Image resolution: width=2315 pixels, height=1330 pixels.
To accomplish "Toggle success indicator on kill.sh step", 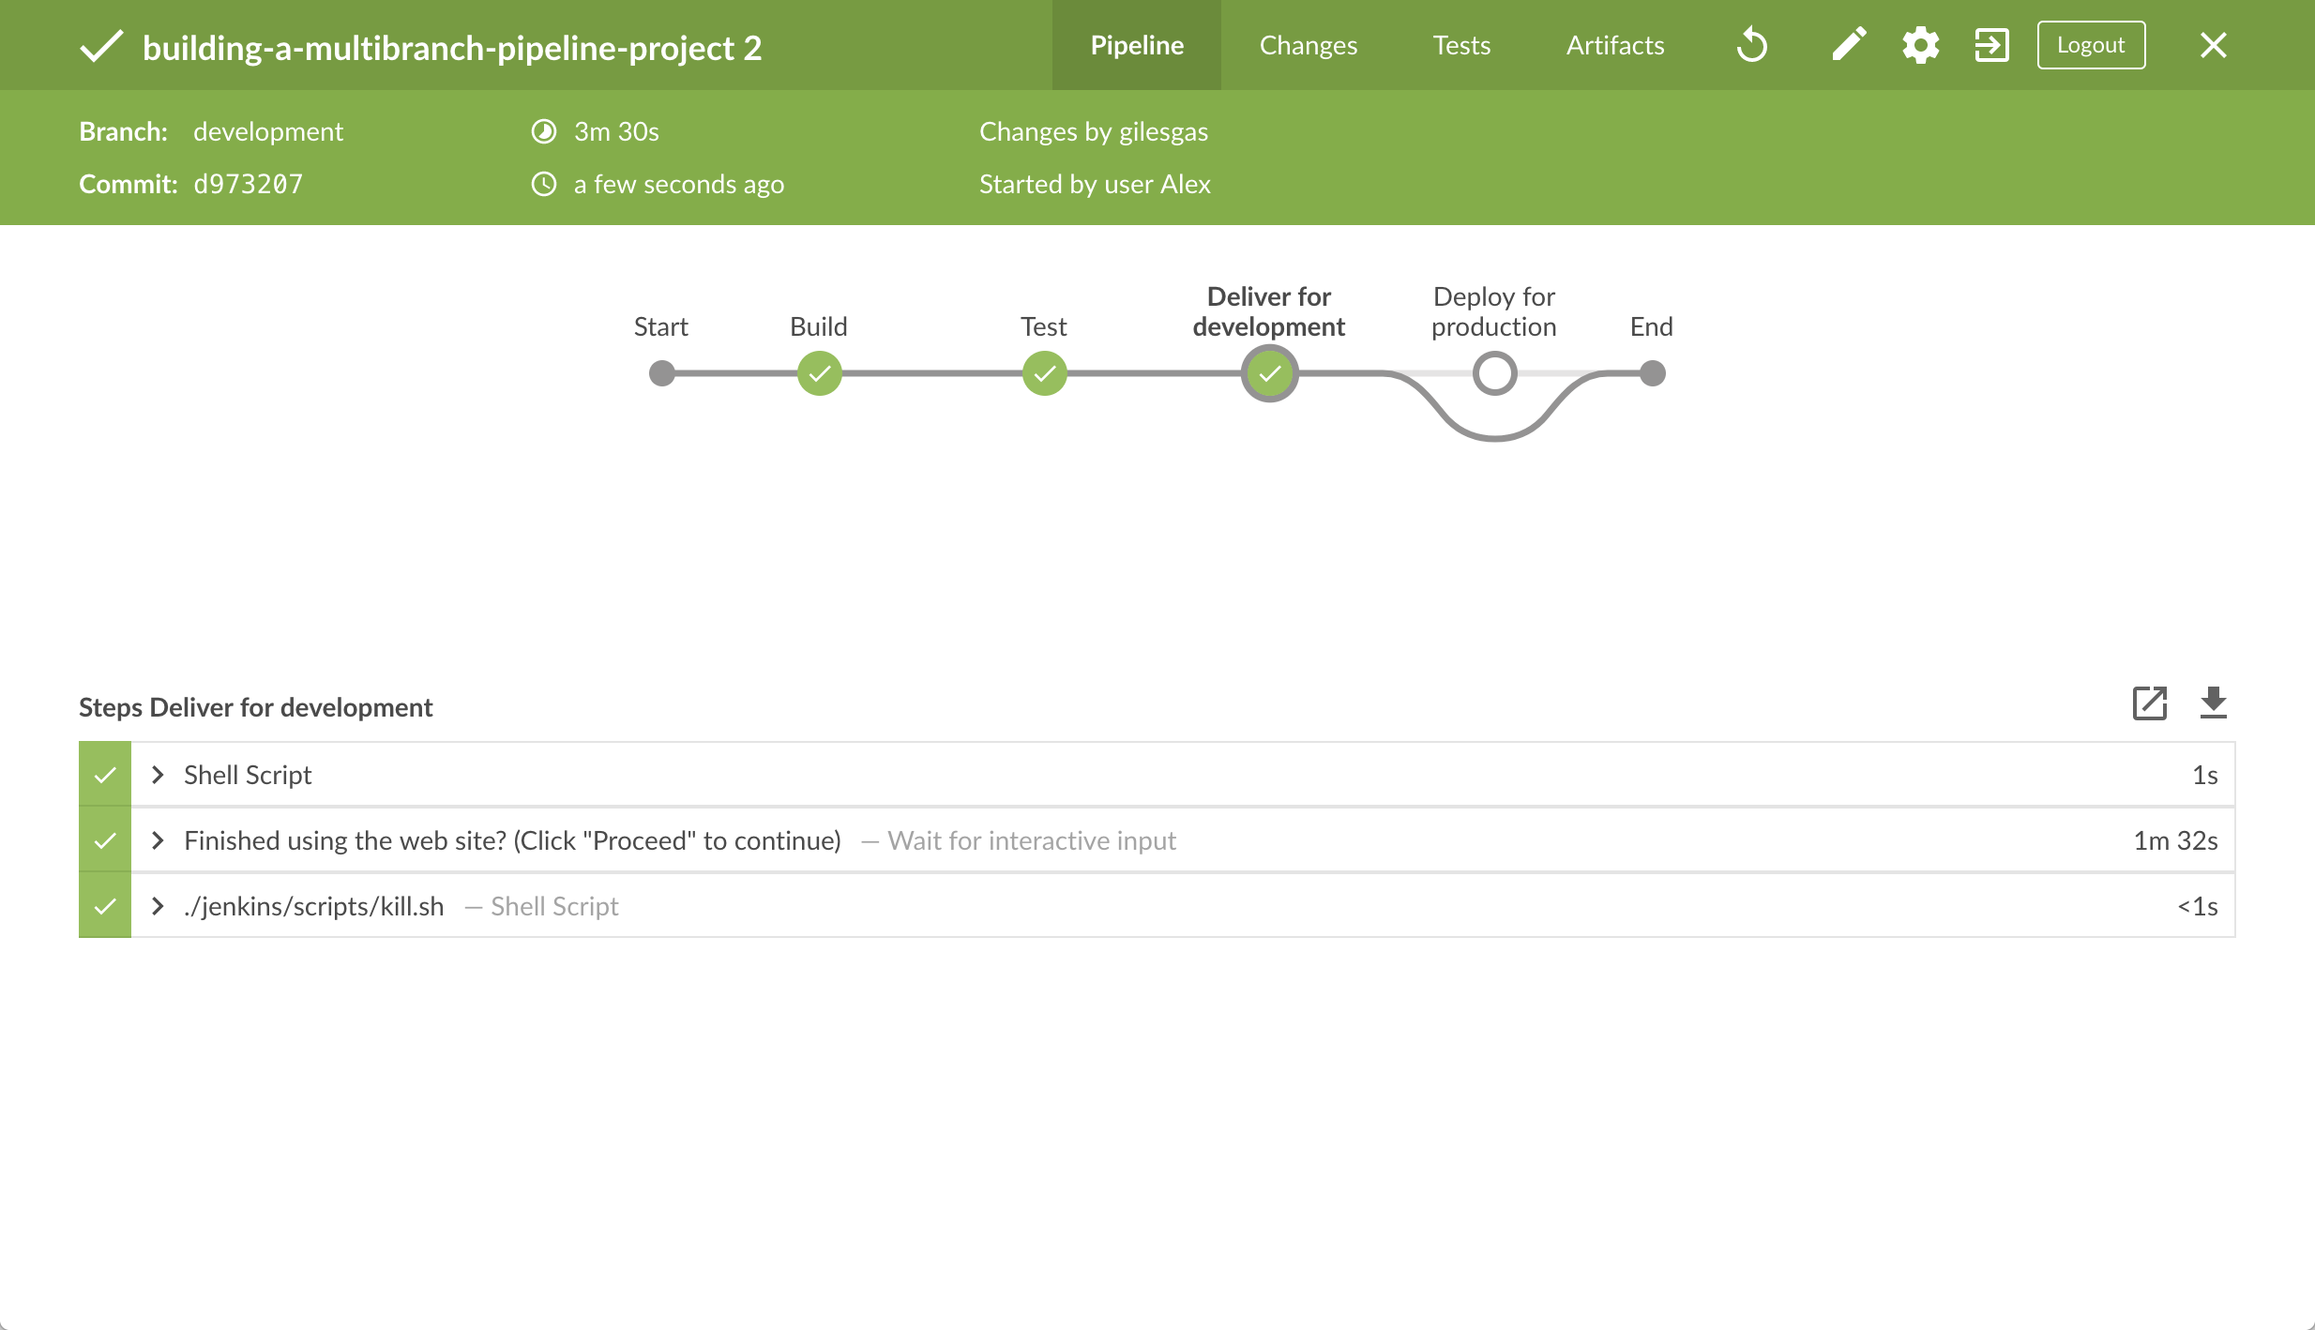I will [105, 904].
